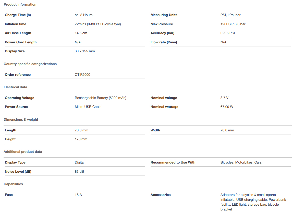305x212 pixels.
Task: Click the Electrical data section heading
Action: [15, 87]
